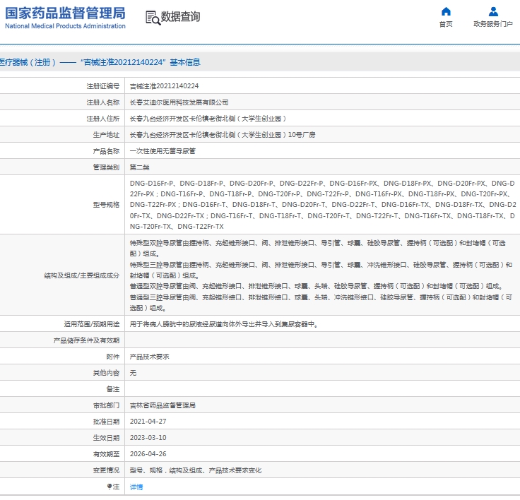Click expiry date 2026-04-26

tap(148, 454)
